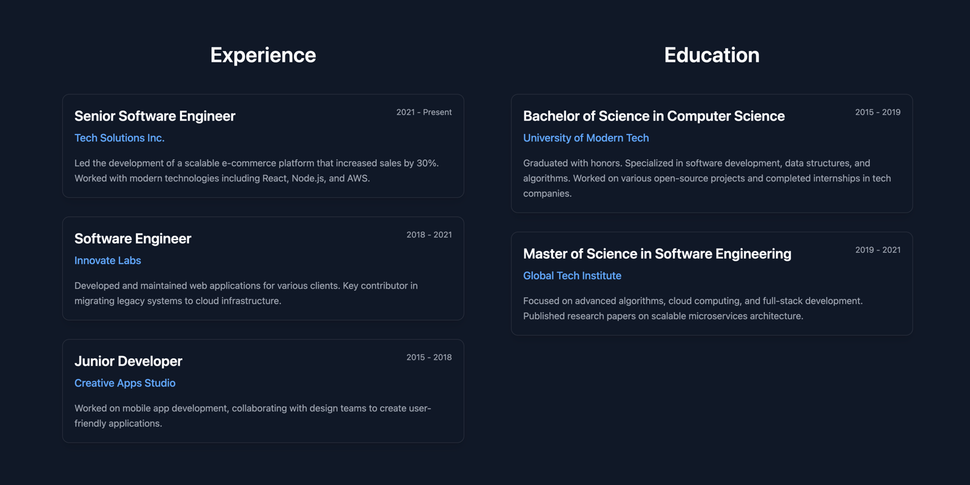Viewport: 970px width, 485px height.
Task: Click the legacy systems migration description
Action: (x=246, y=293)
